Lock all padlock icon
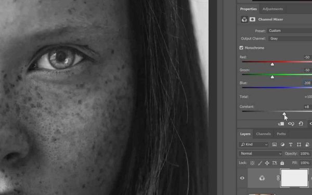Screen dimensions: 312x195 (x=282, y=163)
